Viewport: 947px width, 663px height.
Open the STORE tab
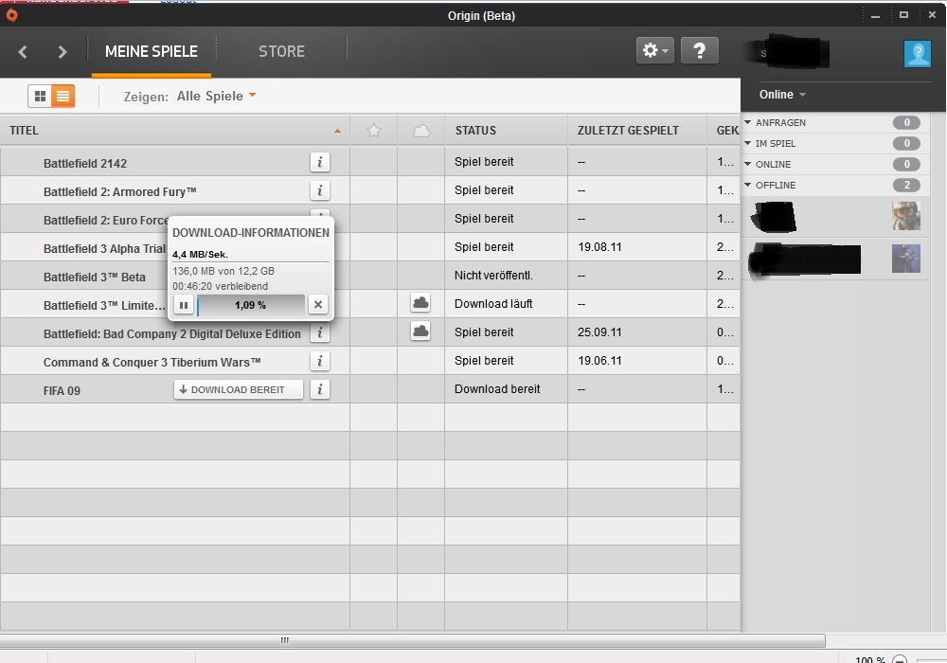pyautogui.click(x=281, y=52)
